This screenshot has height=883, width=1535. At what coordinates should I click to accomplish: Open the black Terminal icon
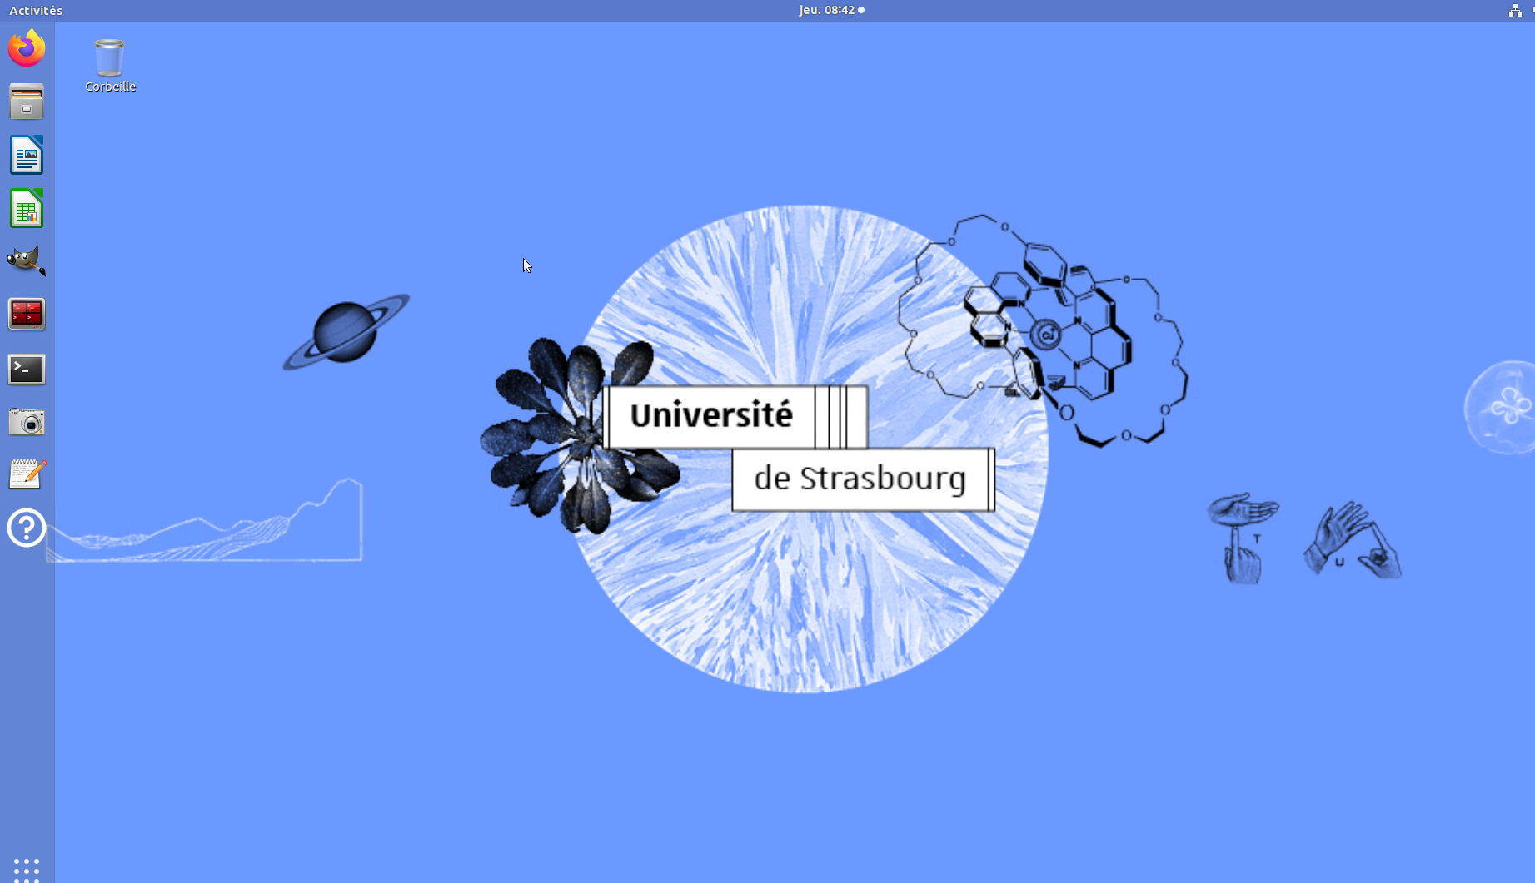[27, 369]
